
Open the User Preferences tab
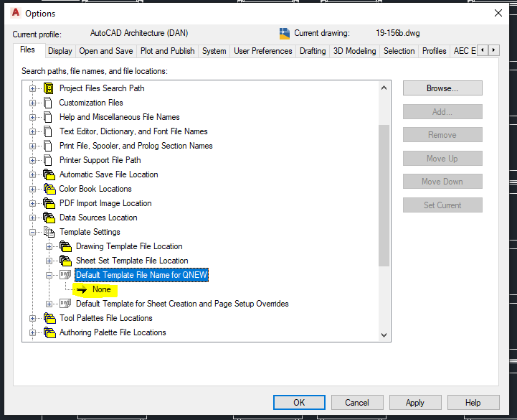262,51
